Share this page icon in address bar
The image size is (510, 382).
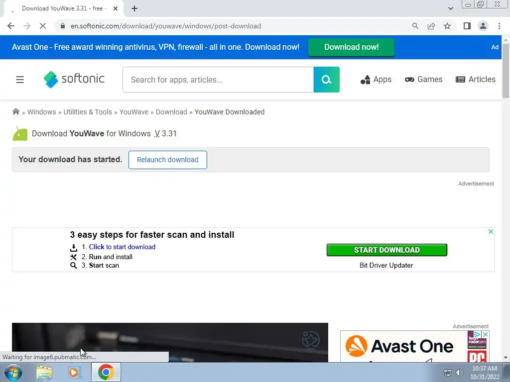431,26
